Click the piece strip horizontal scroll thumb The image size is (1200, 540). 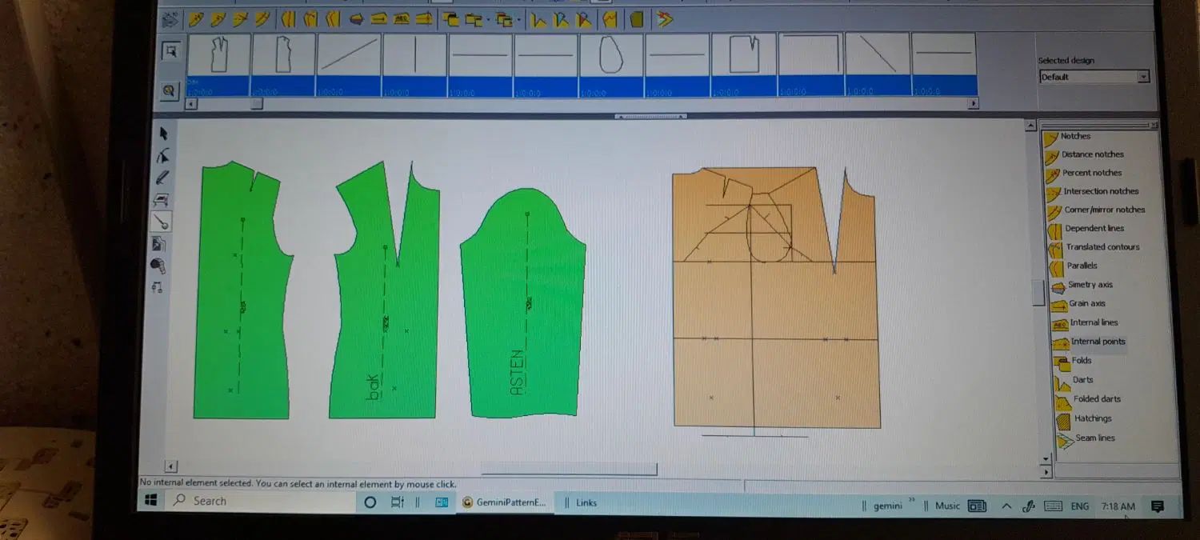(257, 103)
